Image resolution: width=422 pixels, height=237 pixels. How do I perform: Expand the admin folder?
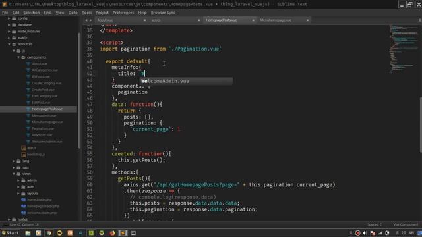[18, 180]
